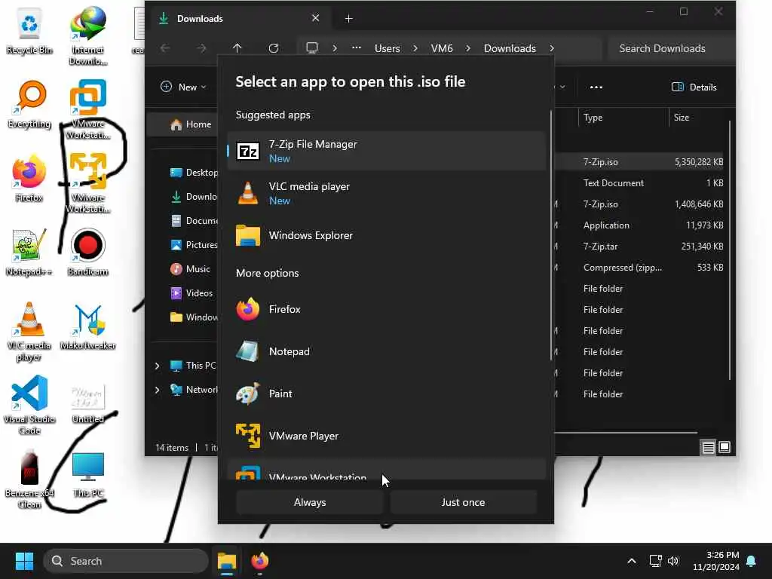The image size is (772, 579).
Task: Click Downloads in the address breadcrumb
Action: pos(510,48)
